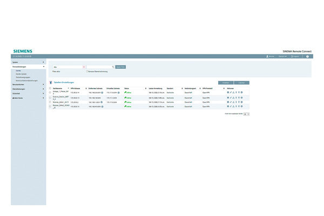Screen dimensions: 324x216
Task: Select all devices via the header checkbox
Action: point(50,87)
